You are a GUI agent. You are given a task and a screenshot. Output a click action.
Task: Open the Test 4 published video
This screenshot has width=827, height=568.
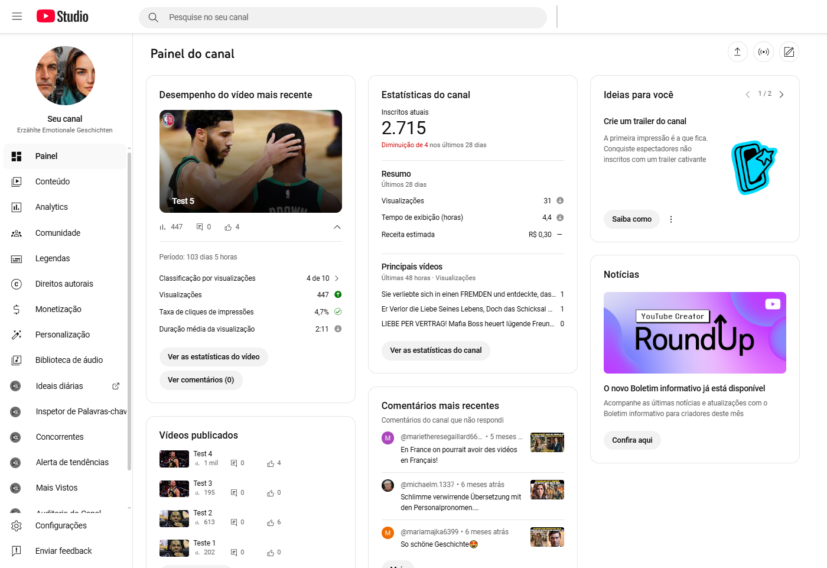tap(203, 454)
